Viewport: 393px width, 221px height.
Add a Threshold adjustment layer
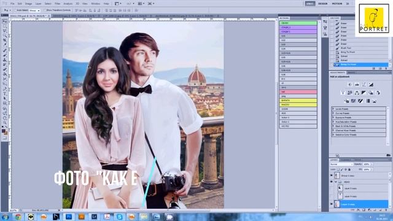point(360,101)
